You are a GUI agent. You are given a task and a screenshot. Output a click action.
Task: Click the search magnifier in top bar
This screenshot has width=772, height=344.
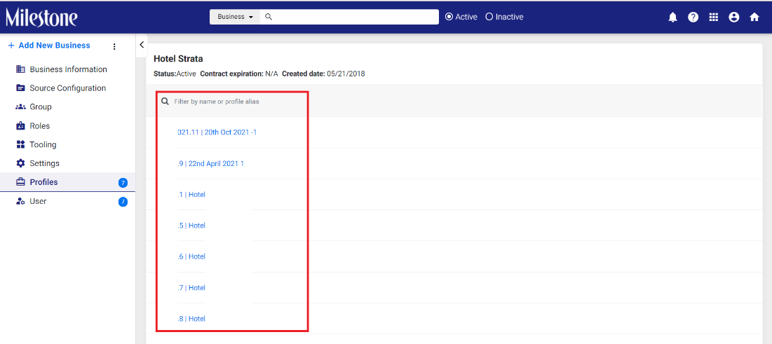(269, 17)
